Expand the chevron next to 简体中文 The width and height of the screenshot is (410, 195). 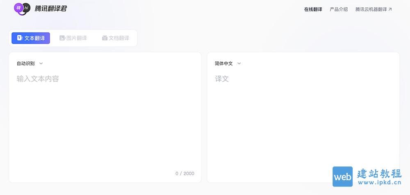click(239, 63)
